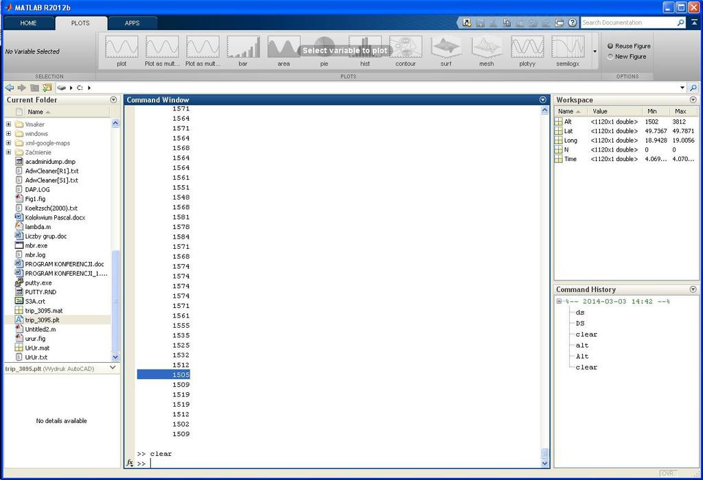
Task: Open the address bar path history dropdown
Action: pyautogui.click(x=682, y=88)
